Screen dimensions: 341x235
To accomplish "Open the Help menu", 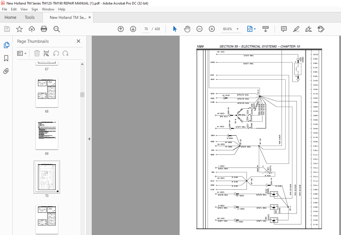I will pos(62,9).
